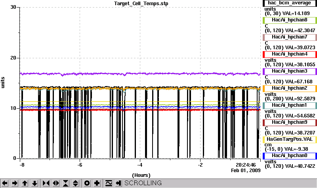Select the HacAi_hpchan7 legend entry
Screen dimensions: 317x188
pos(290,37)
